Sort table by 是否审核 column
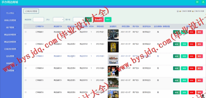This screenshot has height=98, width=206. point(158,26)
